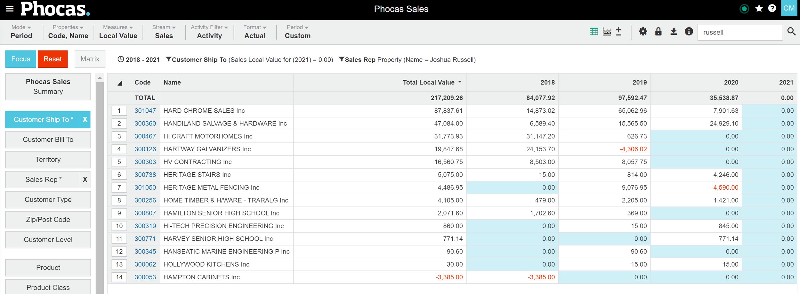Select row 1 number box
This screenshot has height=294, width=800.
(x=119, y=111)
